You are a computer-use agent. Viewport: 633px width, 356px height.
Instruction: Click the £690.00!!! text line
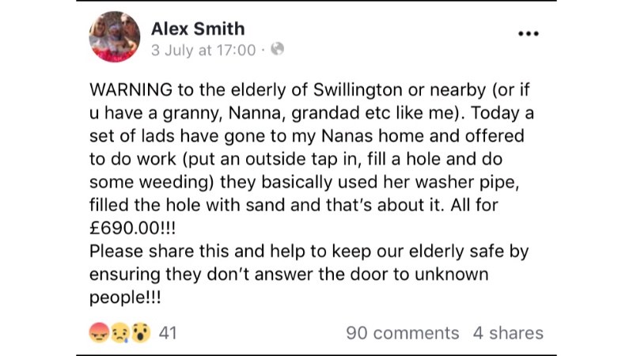[x=132, y=229]
